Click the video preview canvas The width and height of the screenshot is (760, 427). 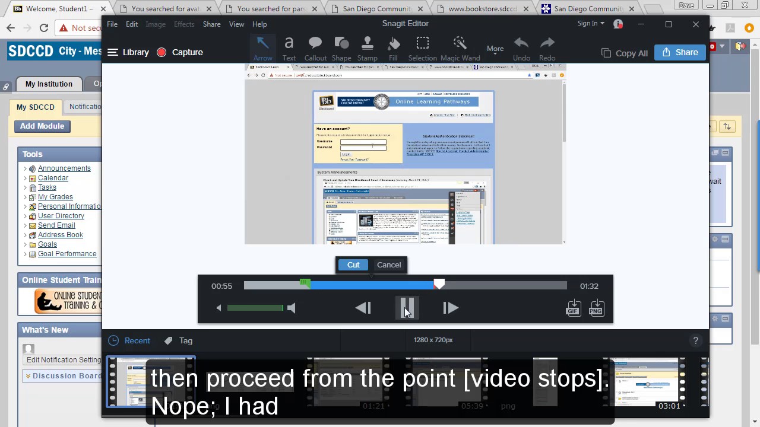(x=405, y=154)
